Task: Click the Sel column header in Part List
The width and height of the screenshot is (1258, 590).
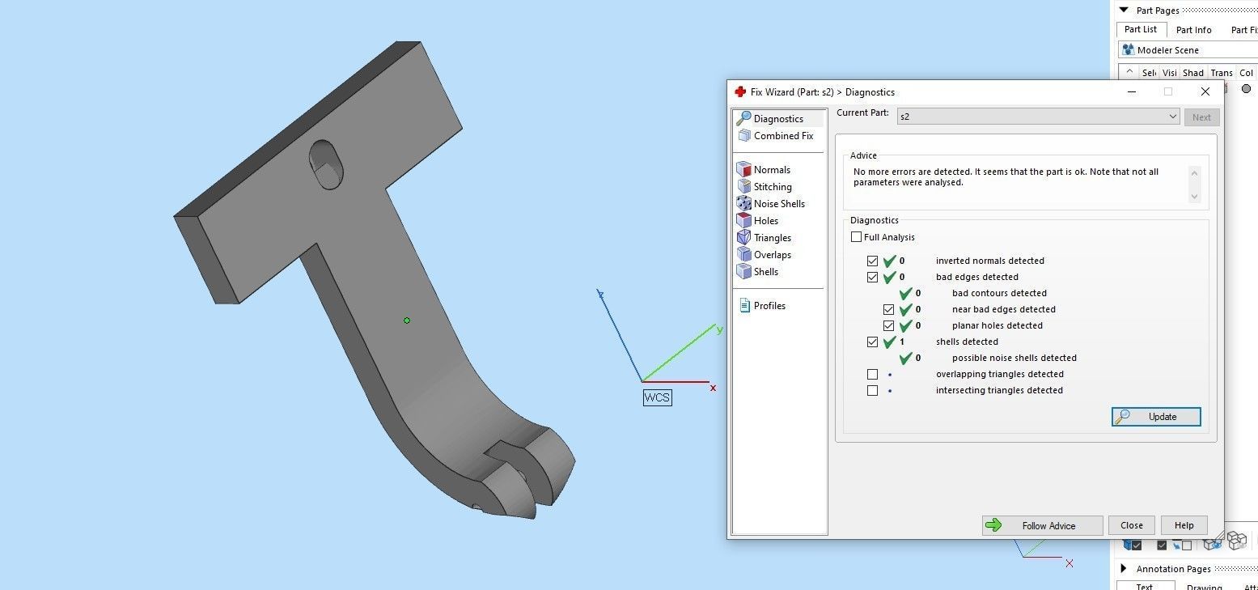Action: 1150,73
